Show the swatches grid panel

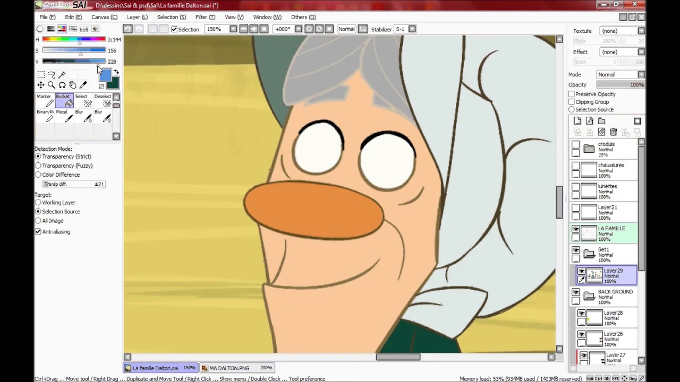tap(84, 29)
